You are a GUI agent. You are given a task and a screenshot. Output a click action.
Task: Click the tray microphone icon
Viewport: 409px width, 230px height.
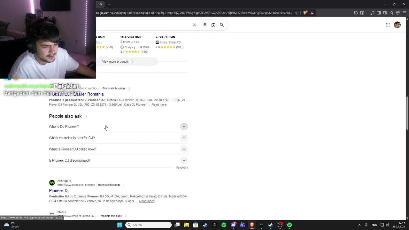tap(366, 225)
